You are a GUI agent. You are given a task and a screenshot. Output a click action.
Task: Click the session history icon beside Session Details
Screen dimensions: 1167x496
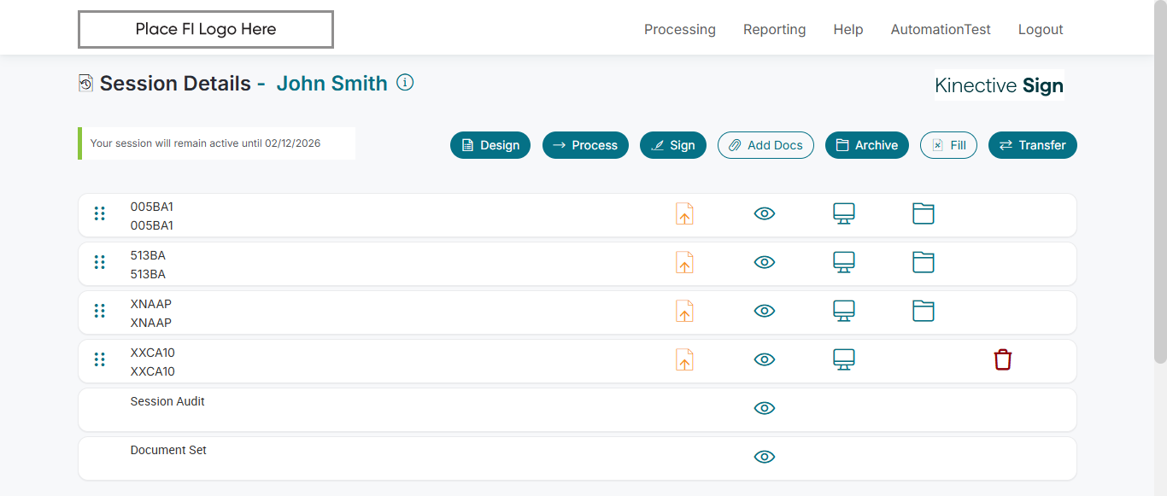pos(85,83)
